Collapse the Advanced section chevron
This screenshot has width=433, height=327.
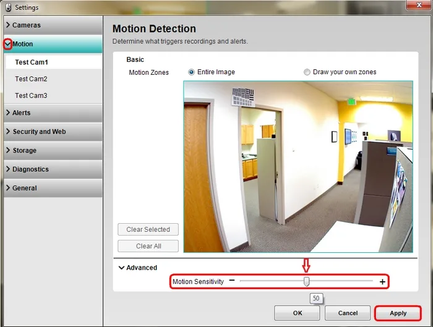coord(121,268)
